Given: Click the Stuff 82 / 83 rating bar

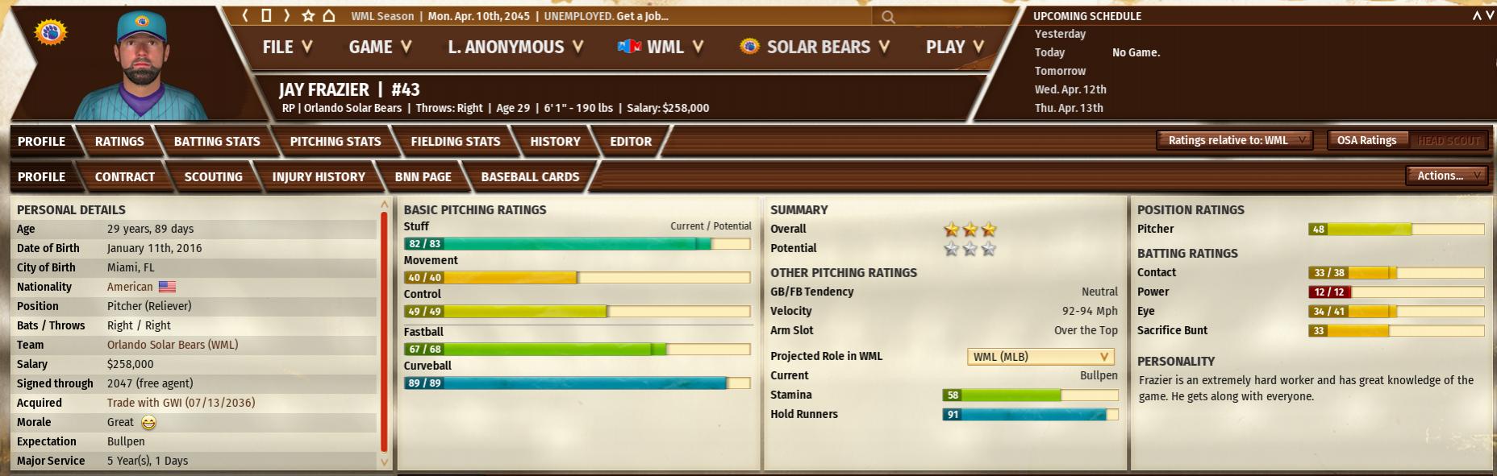Looking at the screenshot, I should [x=577, y=243].
